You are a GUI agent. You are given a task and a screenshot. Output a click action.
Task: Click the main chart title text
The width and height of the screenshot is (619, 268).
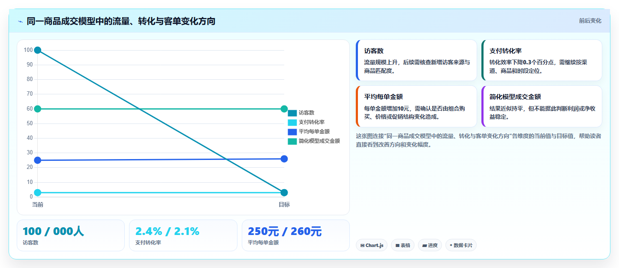click(x=121, y=21)
